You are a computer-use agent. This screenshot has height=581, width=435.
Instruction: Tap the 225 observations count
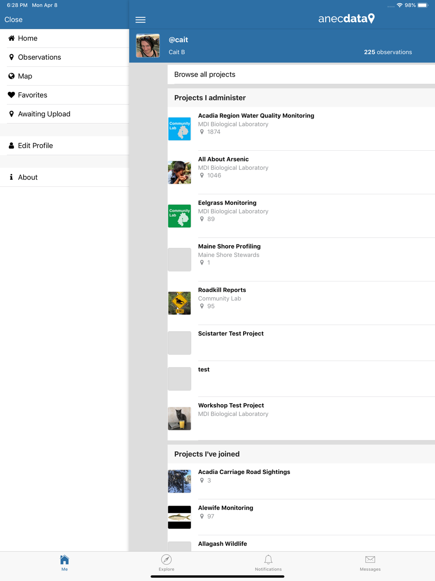[388, 52]
